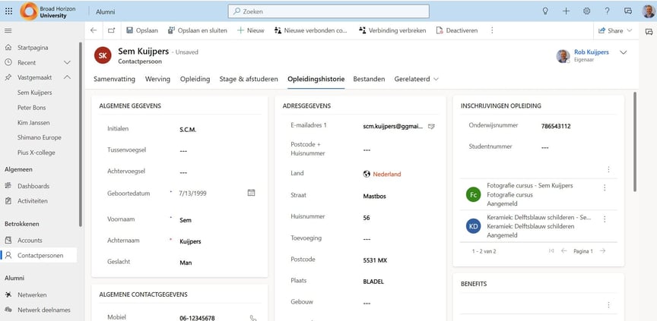The width and height of the screenshot is (657, 321).
Task: Click the search box Zoeken
Action: (328, 11)
